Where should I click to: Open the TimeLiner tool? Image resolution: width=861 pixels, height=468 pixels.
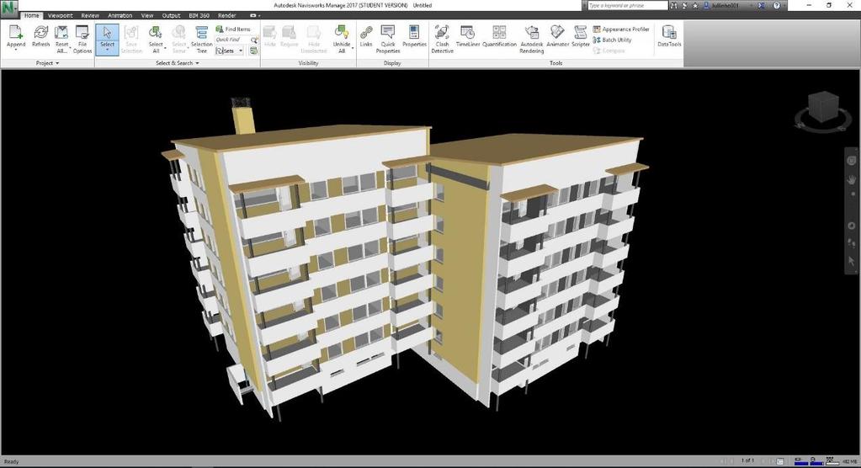(x=468, y=36)
